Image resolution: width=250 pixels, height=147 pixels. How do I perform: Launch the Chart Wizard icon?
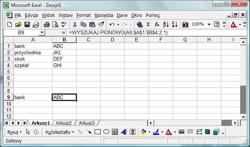185,24
